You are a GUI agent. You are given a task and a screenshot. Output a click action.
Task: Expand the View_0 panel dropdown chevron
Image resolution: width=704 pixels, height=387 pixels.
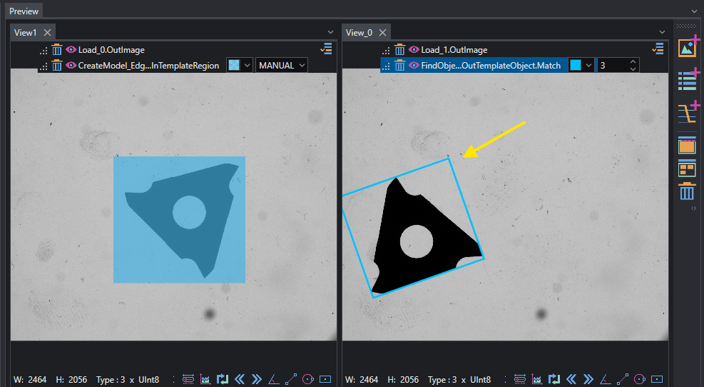662,32
